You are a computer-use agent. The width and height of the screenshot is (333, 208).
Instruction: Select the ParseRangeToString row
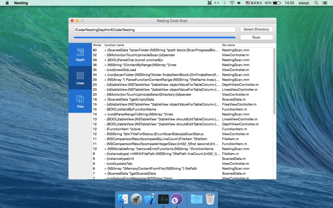click(182, 114)
